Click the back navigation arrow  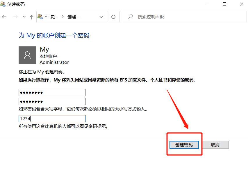tap(4, 17)
